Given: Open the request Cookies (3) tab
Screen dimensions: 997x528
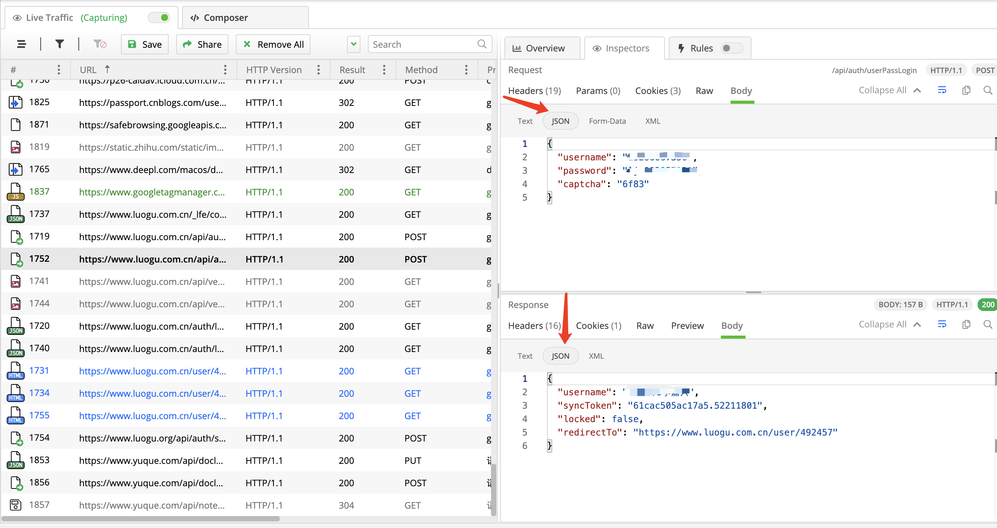Looking at the screenshot, I should [x=657, y=91].
